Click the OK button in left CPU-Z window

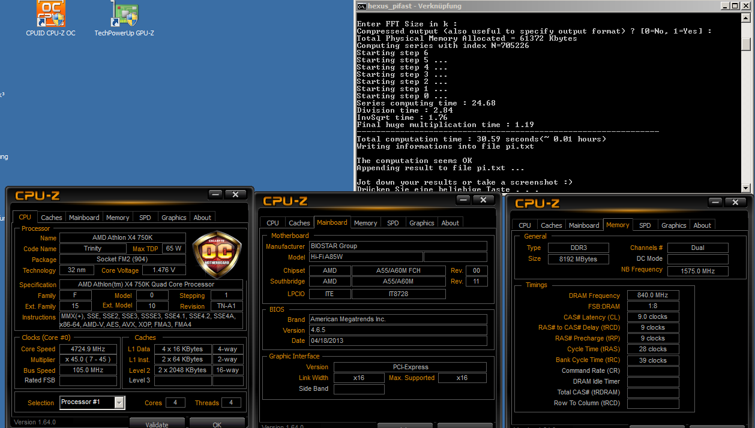pyautogui.click(x=217, y=423)
